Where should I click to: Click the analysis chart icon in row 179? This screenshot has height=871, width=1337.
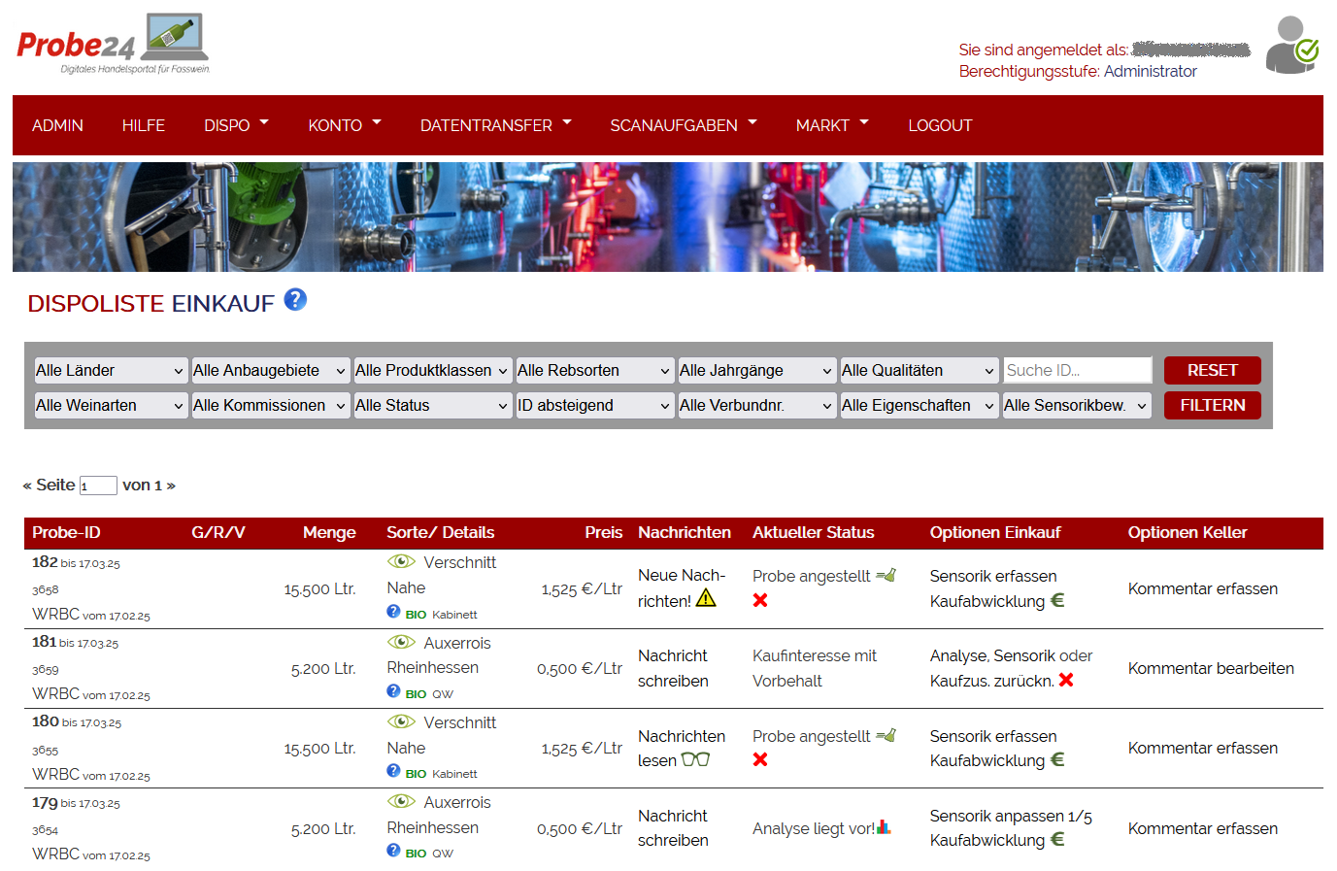click(884, 827)
